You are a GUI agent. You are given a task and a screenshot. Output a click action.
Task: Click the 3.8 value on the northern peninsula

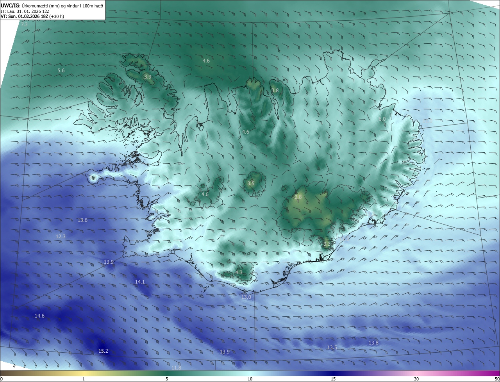point(275,91)
